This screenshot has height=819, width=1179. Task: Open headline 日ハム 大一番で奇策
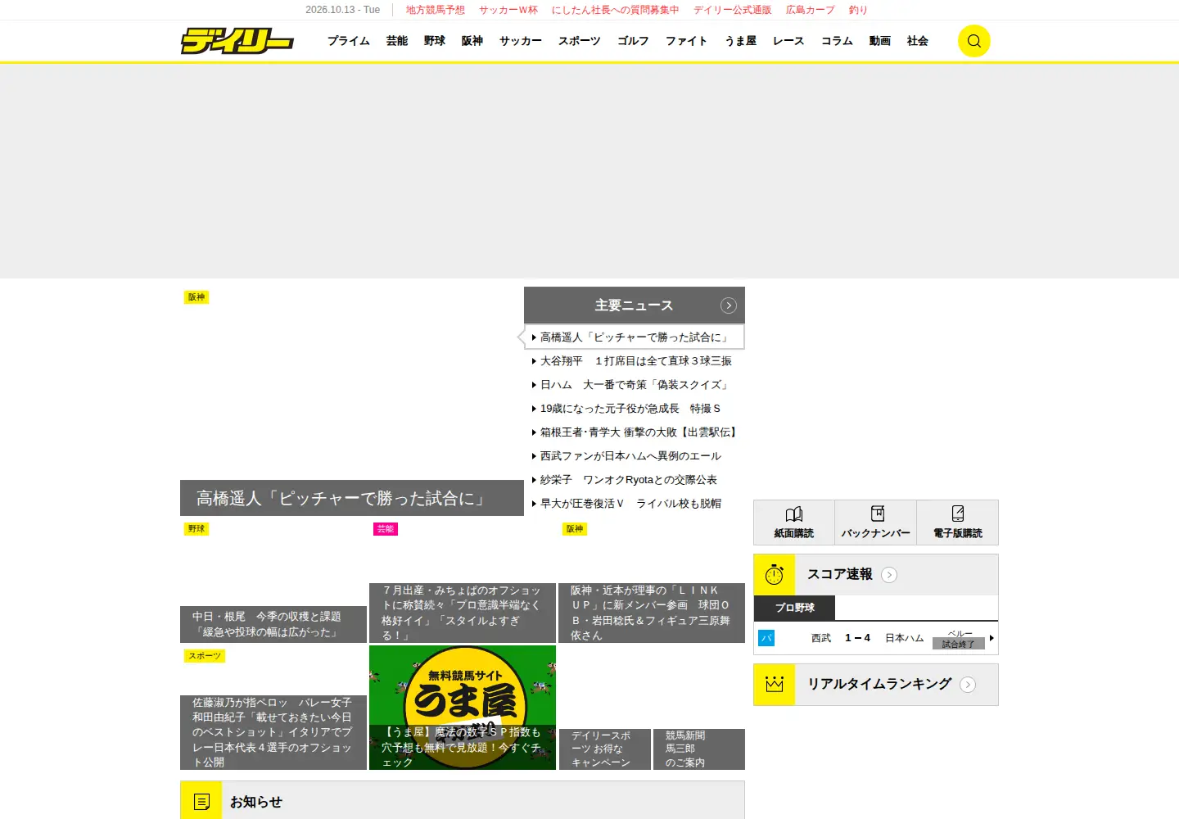(635, 385)
